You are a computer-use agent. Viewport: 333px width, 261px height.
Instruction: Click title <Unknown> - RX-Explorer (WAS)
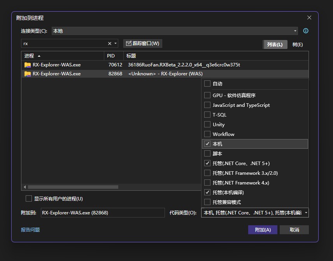165,73
